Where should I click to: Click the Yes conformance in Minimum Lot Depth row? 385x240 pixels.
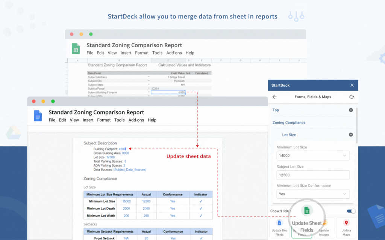point(173,208)
